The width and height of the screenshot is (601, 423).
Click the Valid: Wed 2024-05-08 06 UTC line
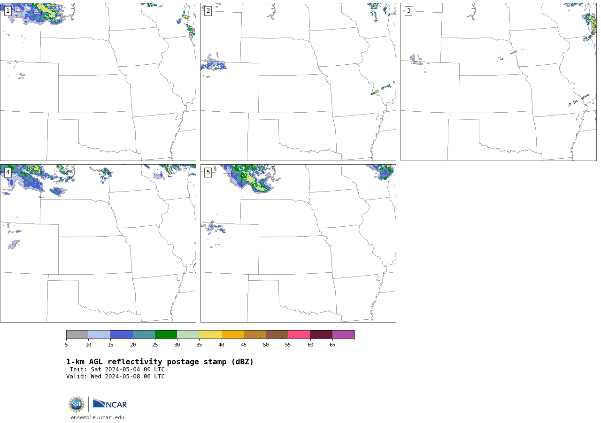116,377
